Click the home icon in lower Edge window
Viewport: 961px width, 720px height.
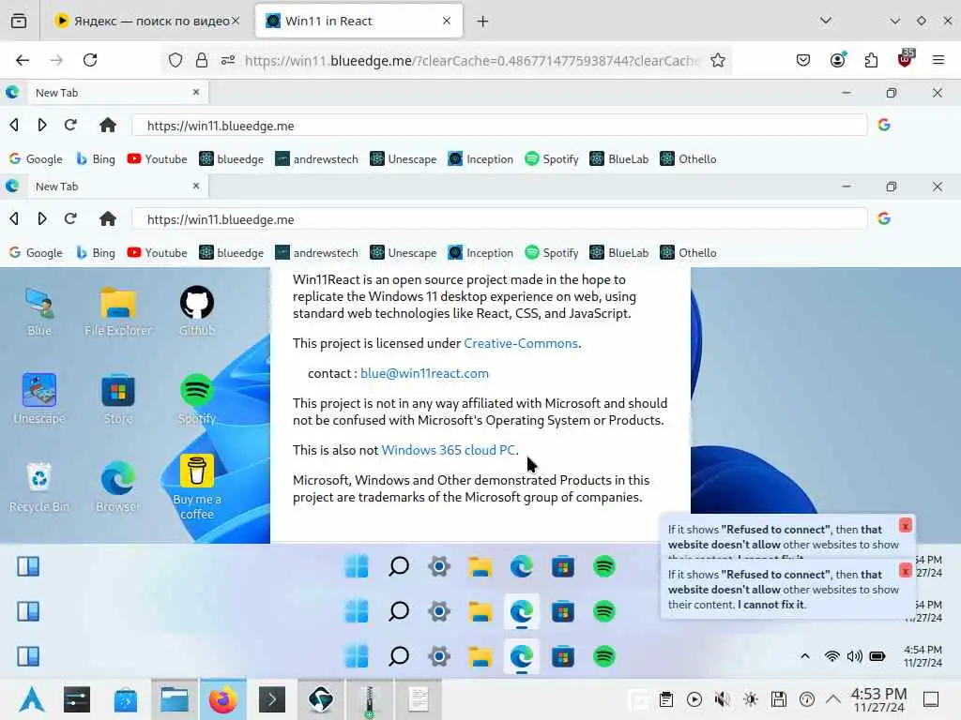(x=108, y=218)
